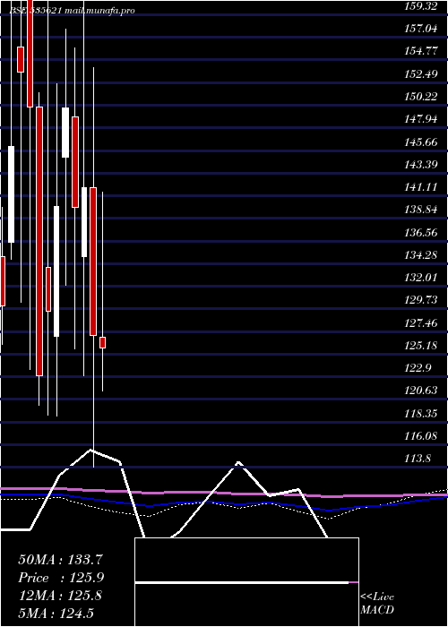The image size is (448, 627).
Task: Click the BSE mail.munafa.pro chart title
Action: coord(72,11)
